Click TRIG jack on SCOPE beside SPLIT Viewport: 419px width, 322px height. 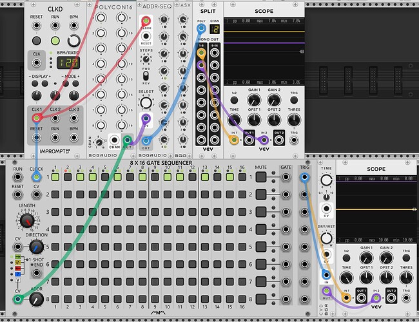(294, 140)
